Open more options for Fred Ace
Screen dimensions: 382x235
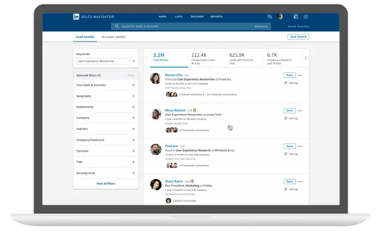pyautogui.click(x=300, y=146)
